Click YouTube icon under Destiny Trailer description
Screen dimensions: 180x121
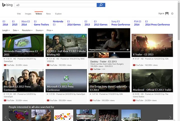(x=91, y=69)
